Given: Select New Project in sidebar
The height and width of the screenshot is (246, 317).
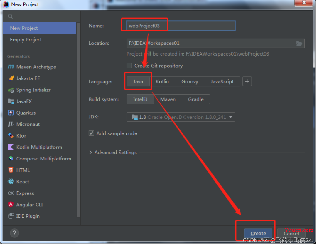Looking at the screenshot, I should [x=39, y=28].
